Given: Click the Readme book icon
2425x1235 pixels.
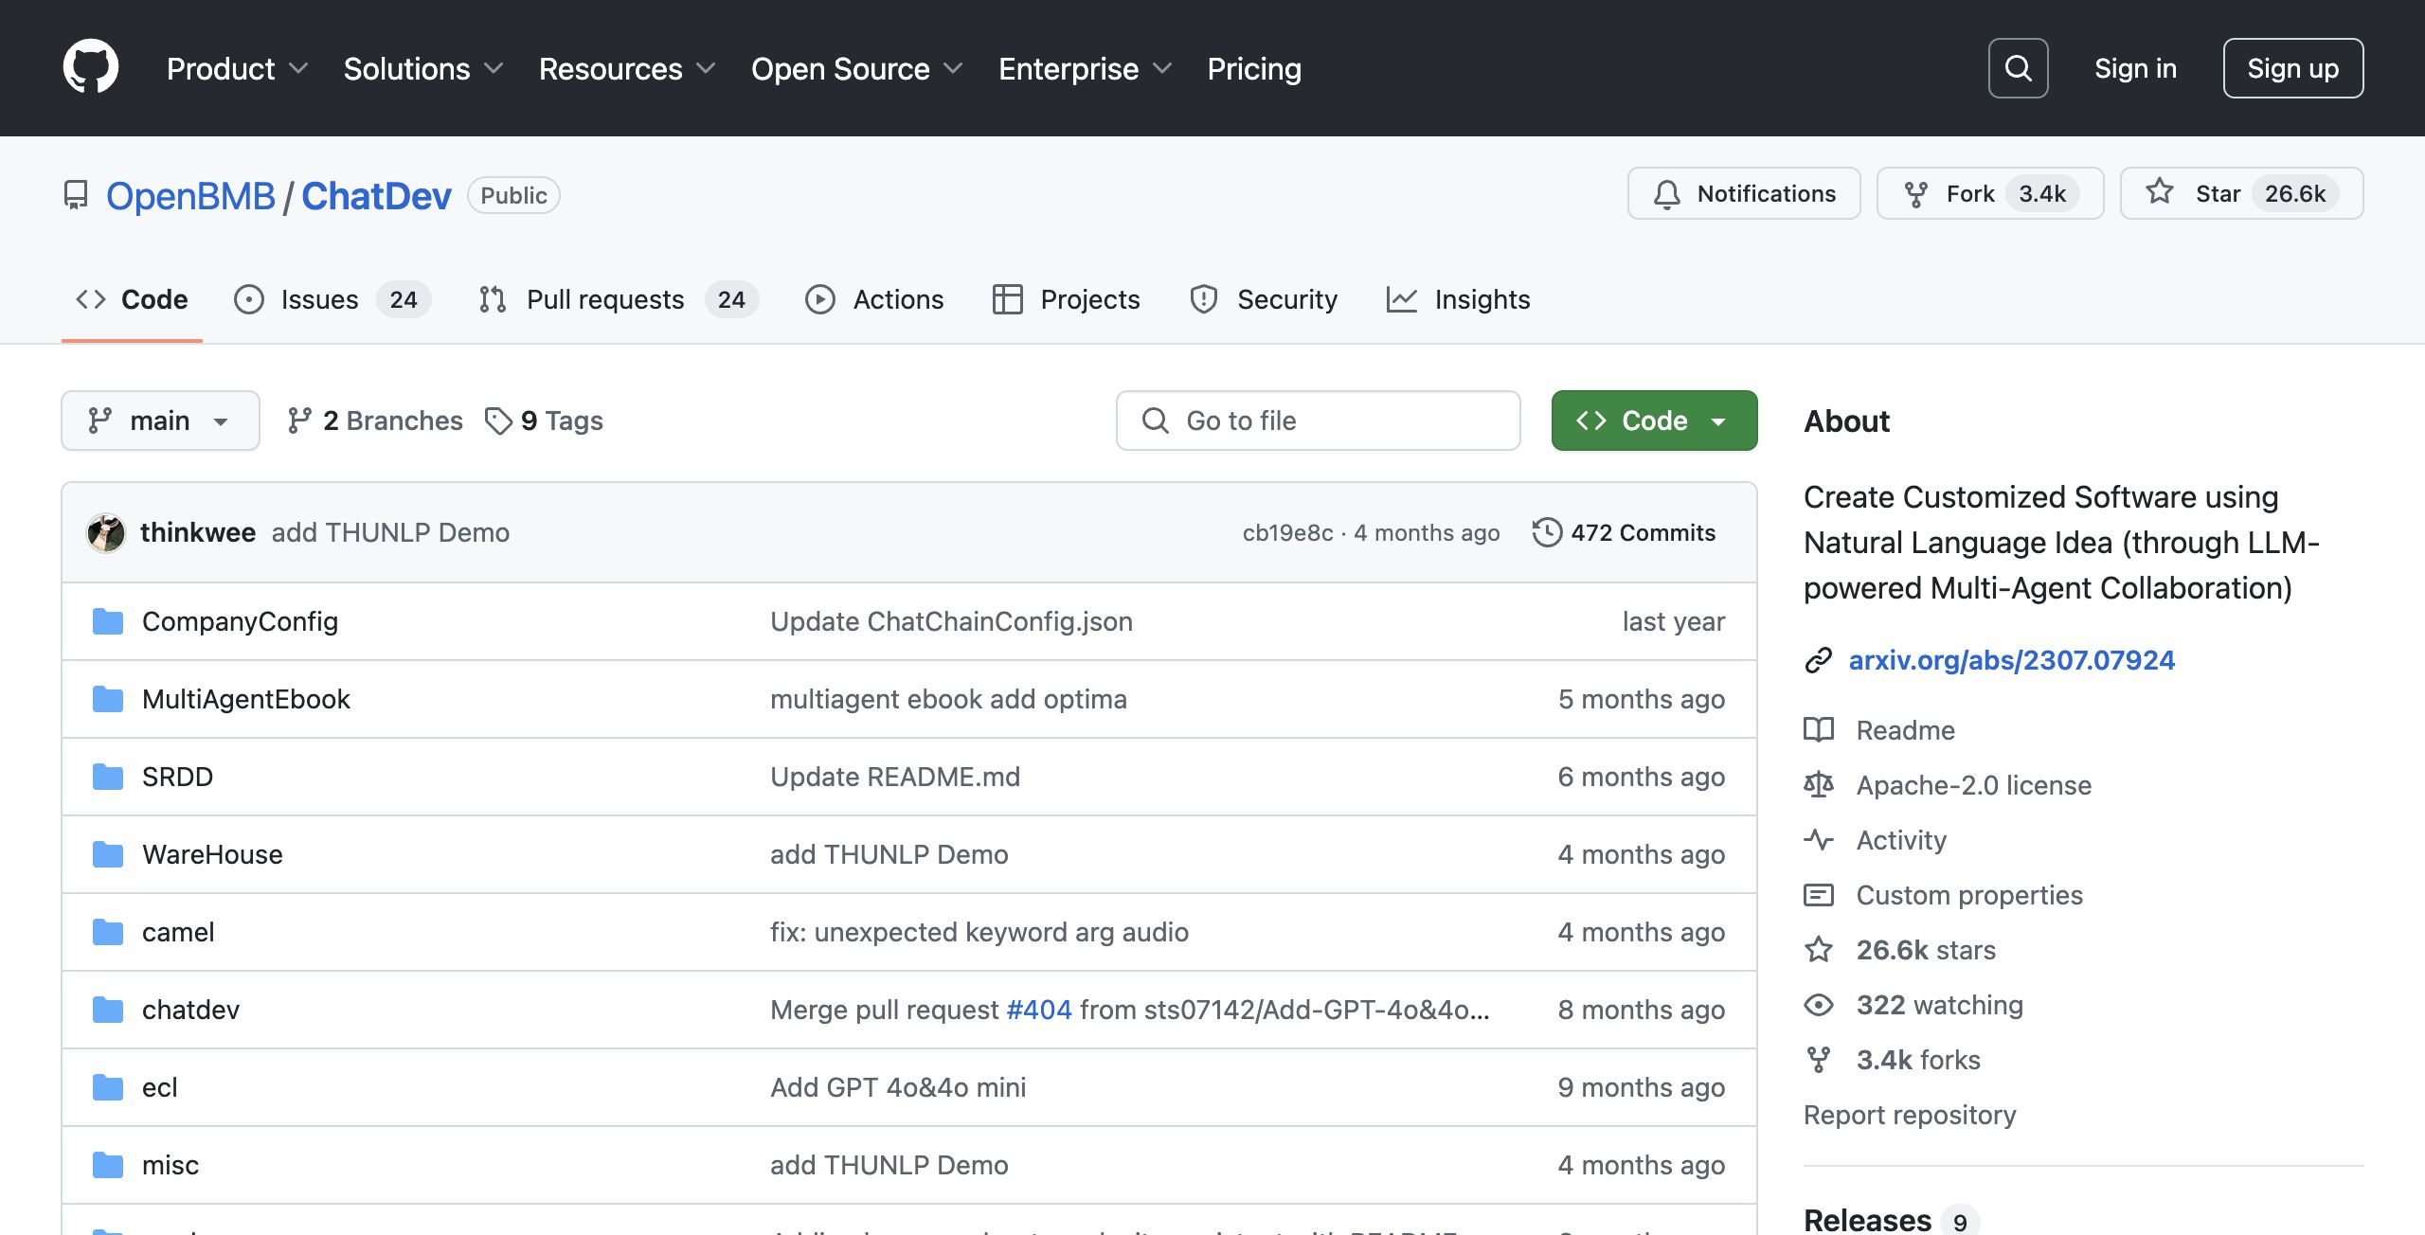Looking at the screenshot, I should pos(1818,730).
